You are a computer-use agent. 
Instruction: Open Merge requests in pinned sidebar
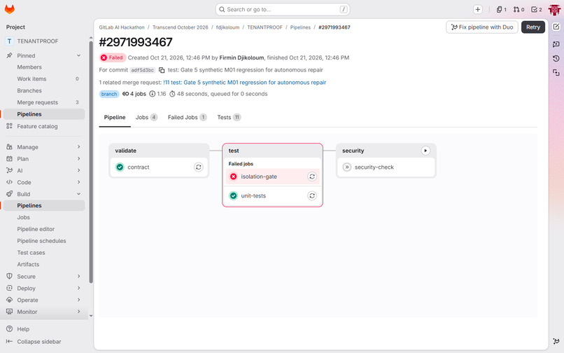point(44,102)
